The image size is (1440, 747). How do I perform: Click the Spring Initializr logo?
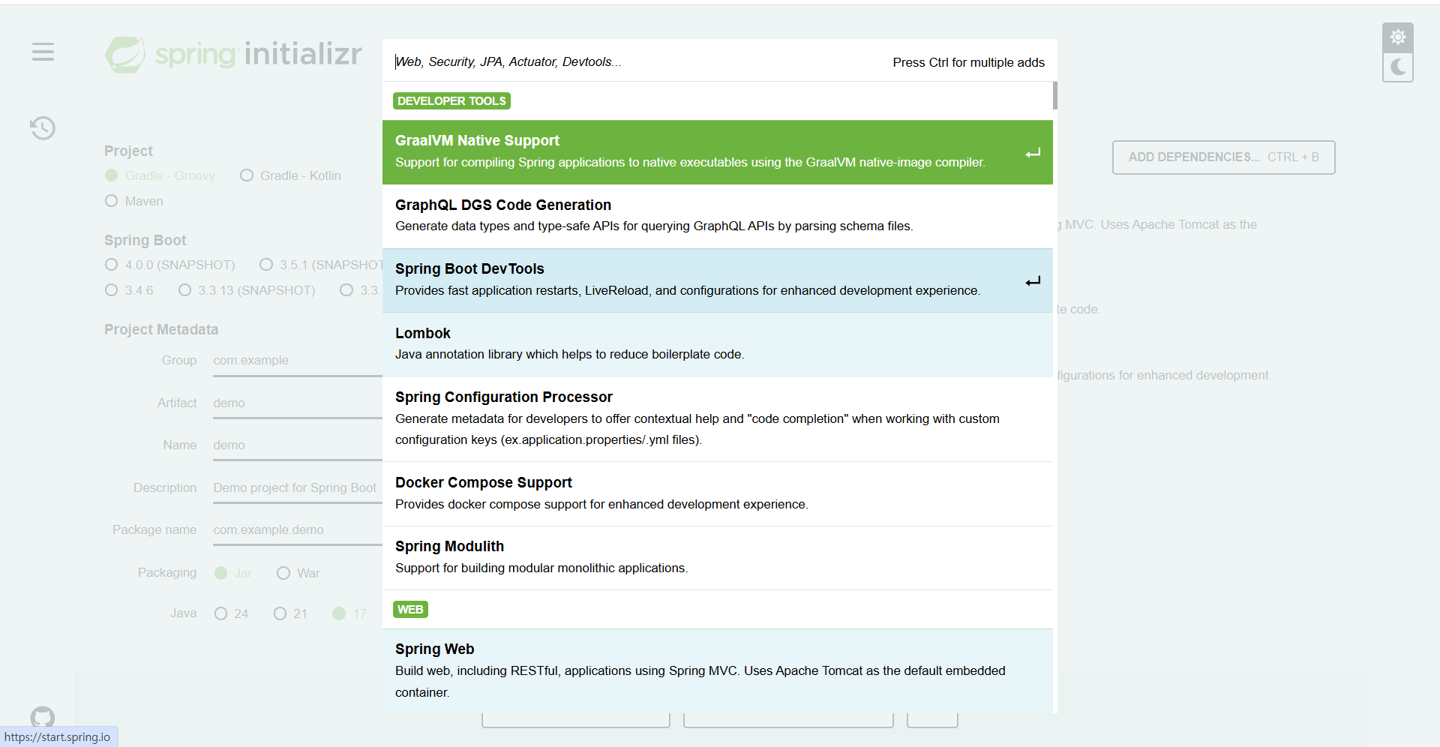point(233,54)
